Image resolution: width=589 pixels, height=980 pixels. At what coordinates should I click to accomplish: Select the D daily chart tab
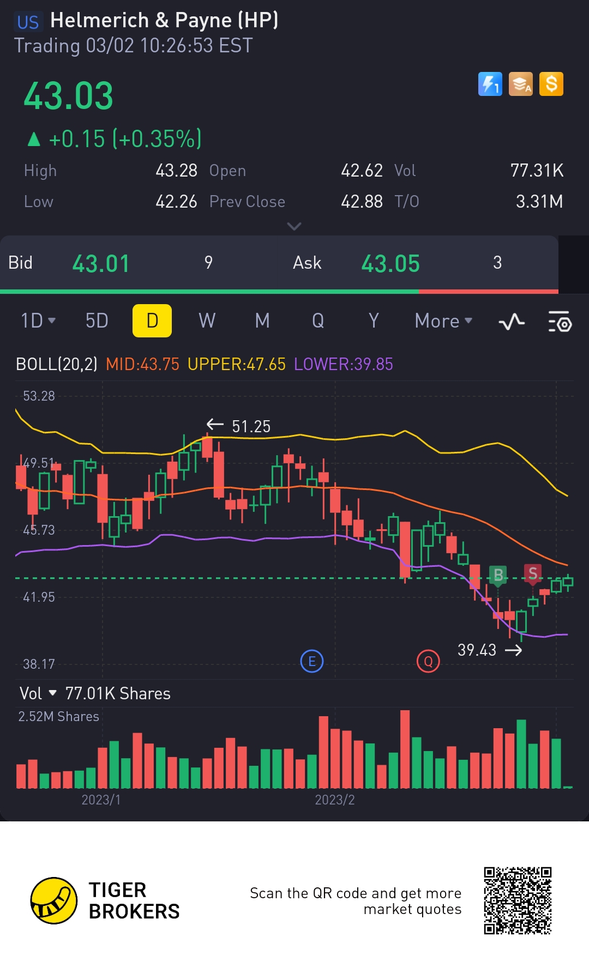152,320
